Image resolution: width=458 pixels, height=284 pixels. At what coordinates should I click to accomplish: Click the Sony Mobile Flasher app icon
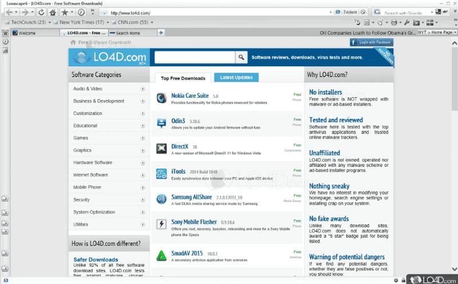[x=161, y=224]
